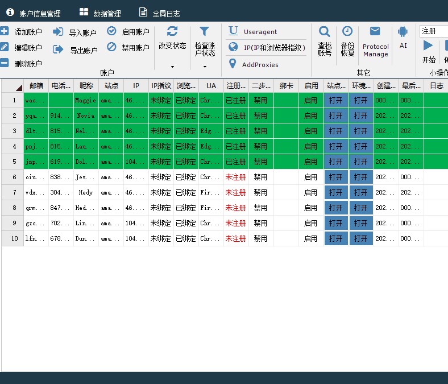Screen dimensions: 448x384
Task: Select row header number 5
Action: (x=13, y=162)
